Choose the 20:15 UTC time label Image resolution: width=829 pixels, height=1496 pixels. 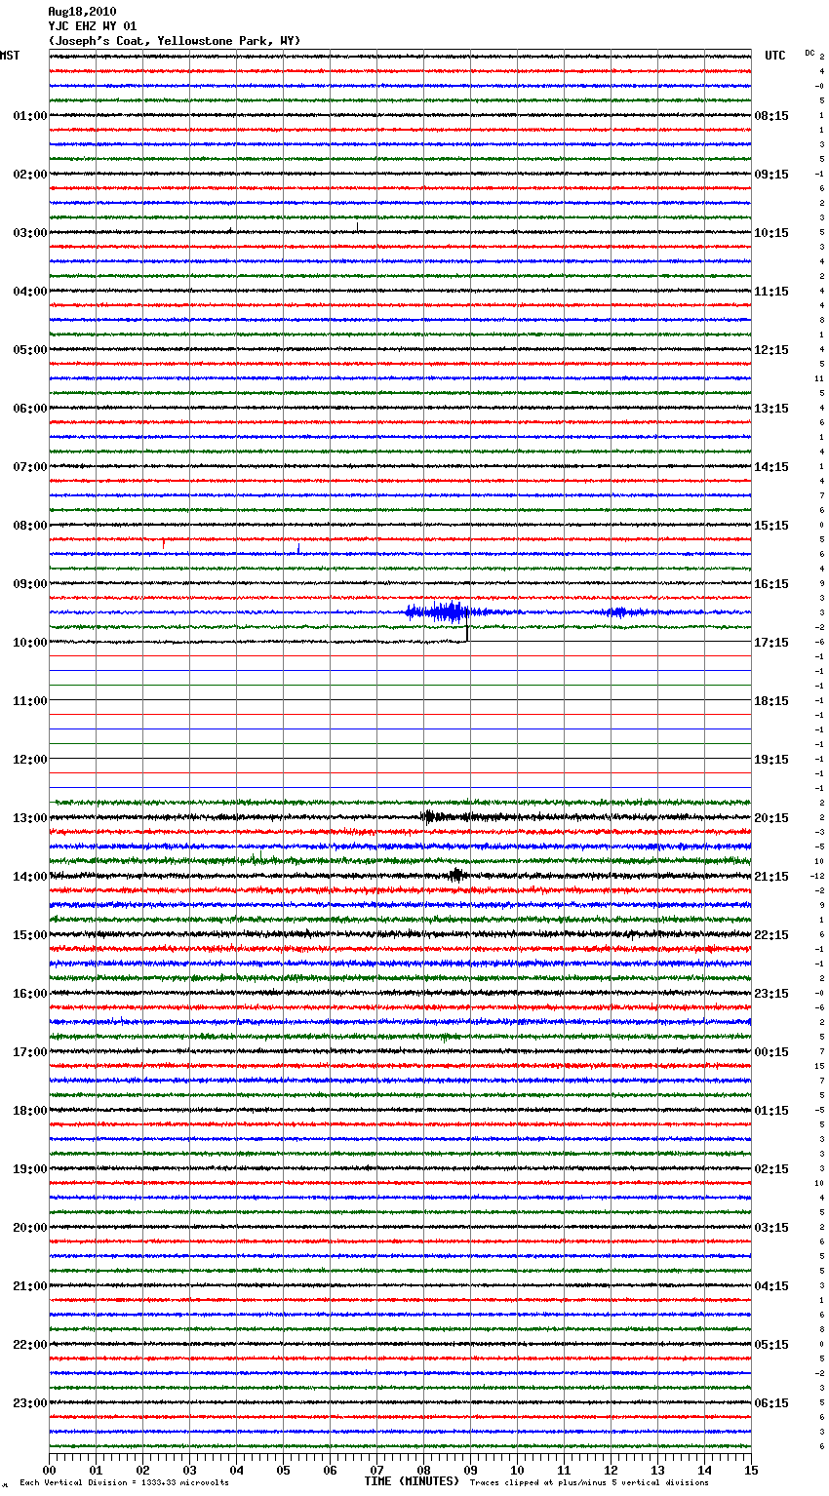771,818
